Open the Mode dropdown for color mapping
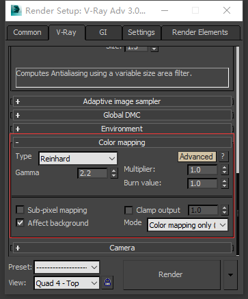The image size is (248, 299). (x=187, y=225)
